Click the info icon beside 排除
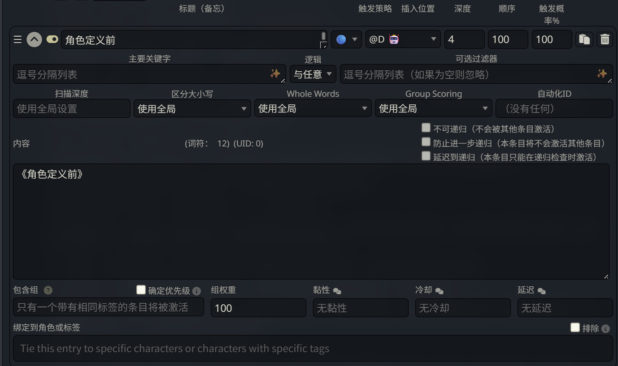The height and width of the screenshot is (366, 618). pos(605,328)
